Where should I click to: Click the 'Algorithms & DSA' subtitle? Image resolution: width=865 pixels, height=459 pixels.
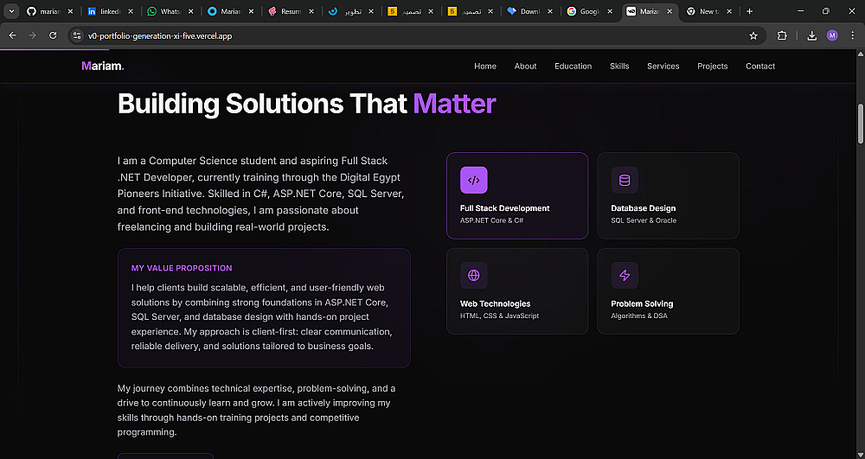639,316
